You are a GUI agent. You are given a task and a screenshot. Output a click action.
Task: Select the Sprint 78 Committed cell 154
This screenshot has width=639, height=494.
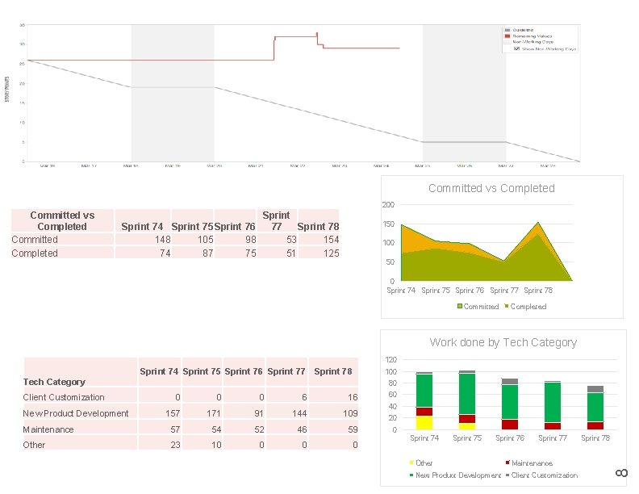coord(319,239)
